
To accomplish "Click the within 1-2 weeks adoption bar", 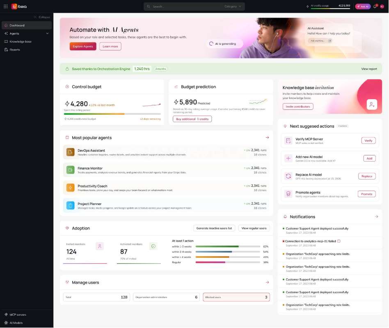I will point(228,246).
